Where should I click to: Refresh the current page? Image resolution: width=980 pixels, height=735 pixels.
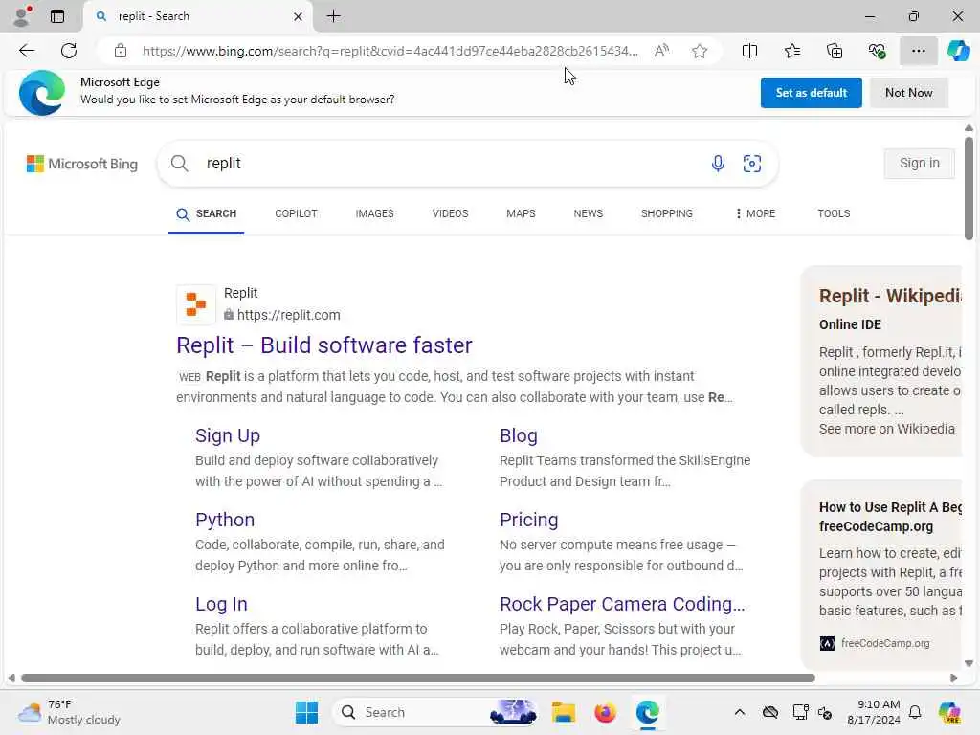point(69,51)
